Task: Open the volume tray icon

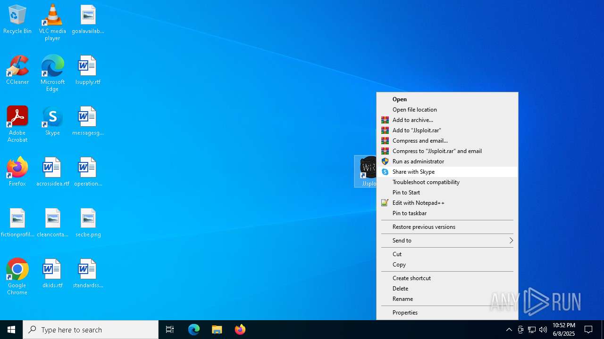Action: click(x=543, y=330)
